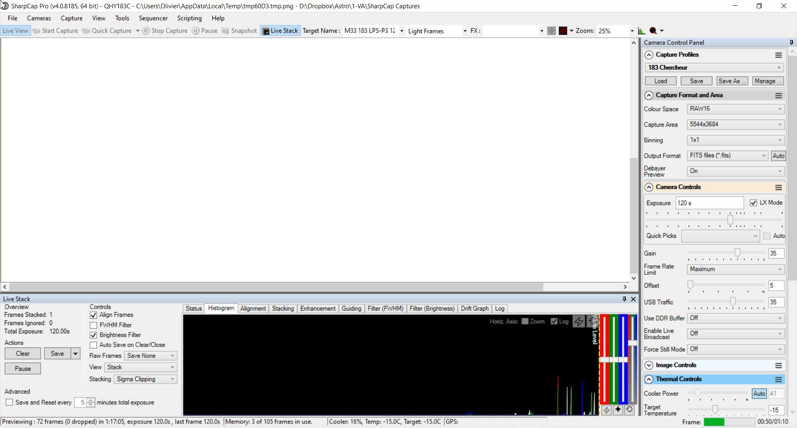Click the grey selection area icon
Screen dimensions: 797x428
click(552, 31)
